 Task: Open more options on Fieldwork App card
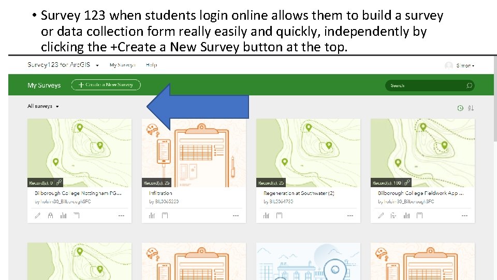click(464, 216)
